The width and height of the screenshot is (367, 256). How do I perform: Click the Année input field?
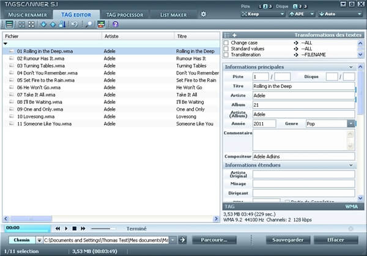tap(264, 123)
